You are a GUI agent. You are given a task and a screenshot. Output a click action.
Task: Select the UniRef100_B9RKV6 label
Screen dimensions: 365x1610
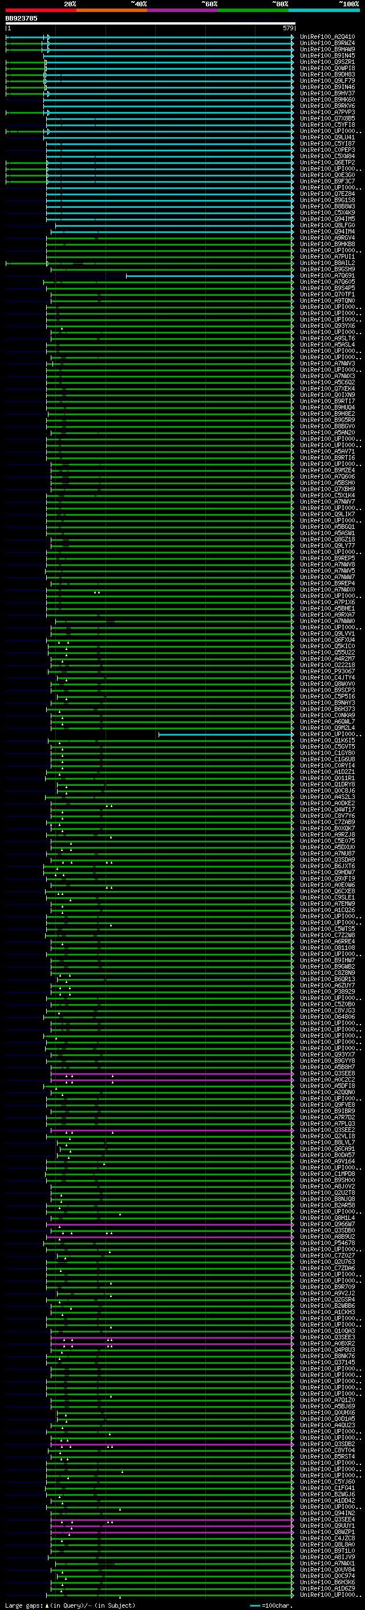click(327, 106)
